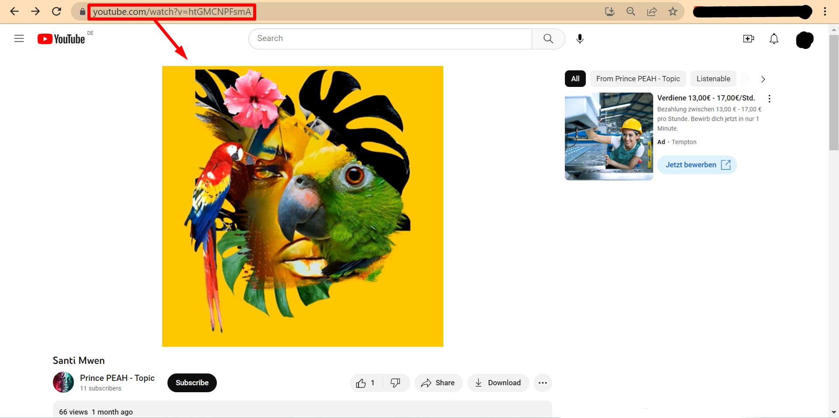Open the account avatar menu
Viewport: 839px width, 418px height.
[804, 40]
